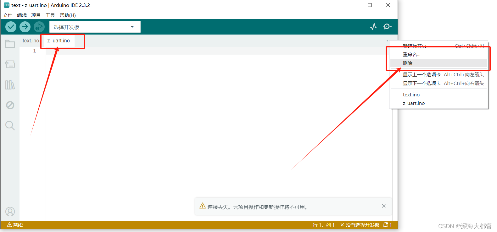Pick text.ino from the tab menu list

click(x=439, y=94)
